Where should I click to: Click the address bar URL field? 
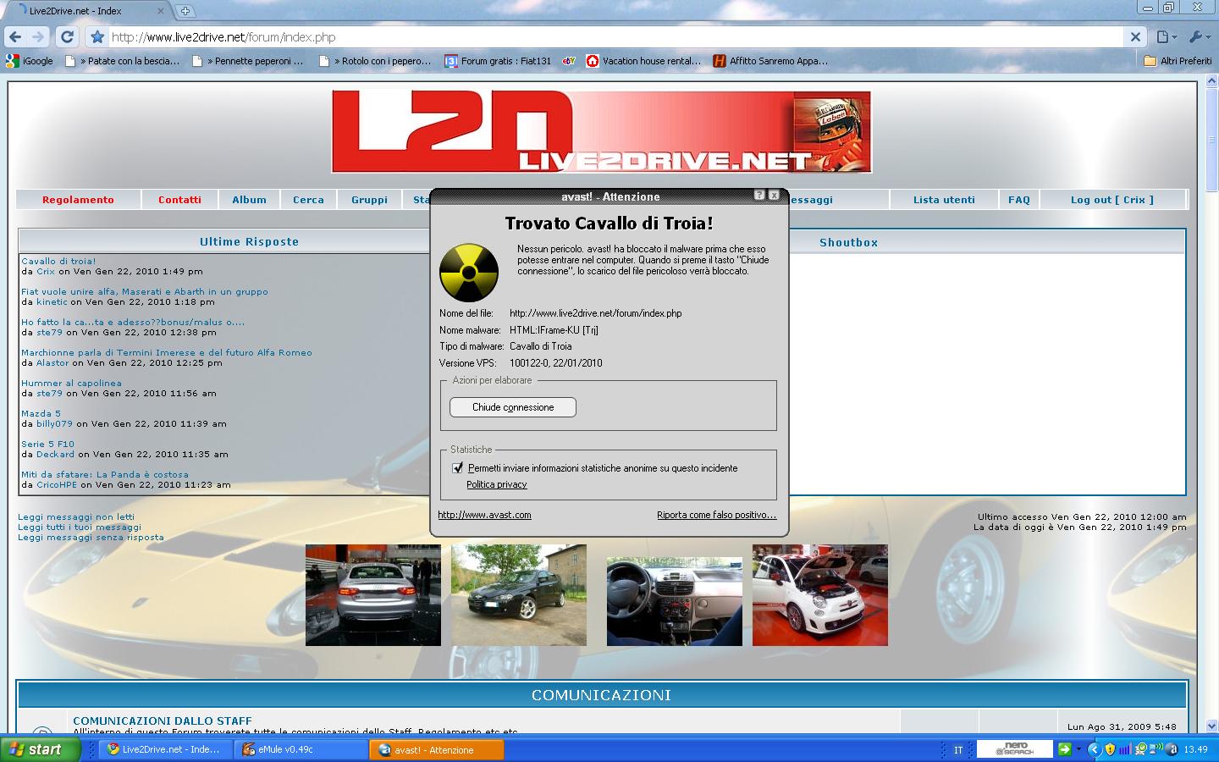pyautogui.click(x=615, y=37)
